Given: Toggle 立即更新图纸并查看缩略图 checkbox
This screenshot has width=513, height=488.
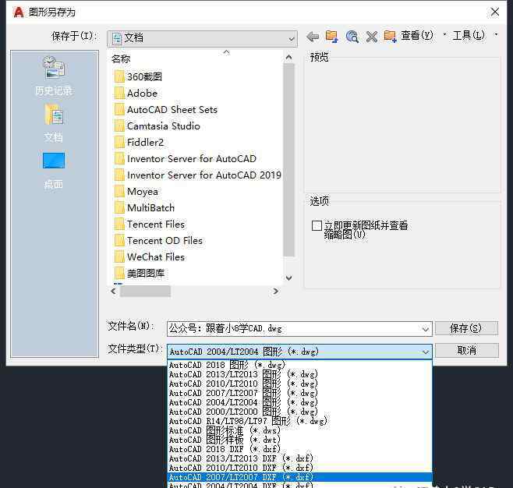Looking at the screenshot, I should [317, 225].
